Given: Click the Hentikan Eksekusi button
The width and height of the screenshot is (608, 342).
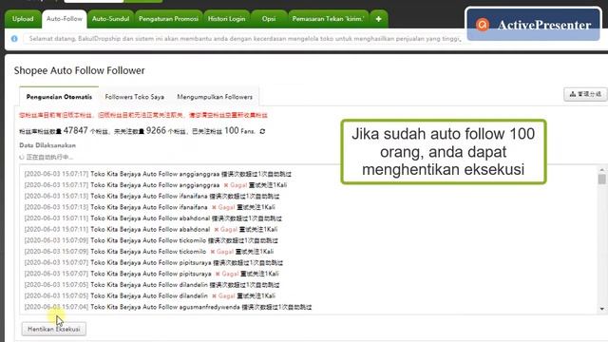Looking at the screenshot, I should click(x=54, y=329).
